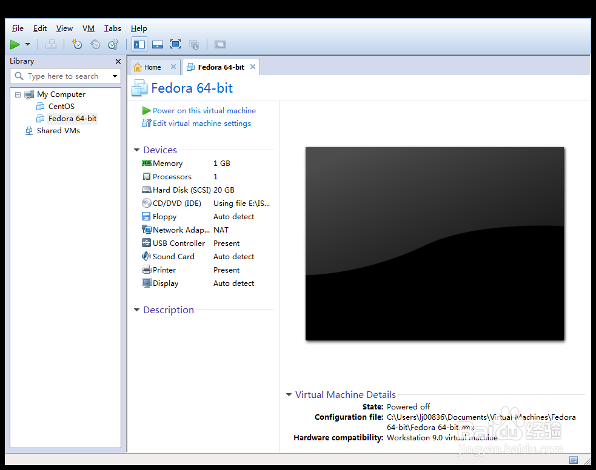Viewport: 596px width, 470px height.
Task: Click the USB Controller icon
Action: [x=146, y=243]
